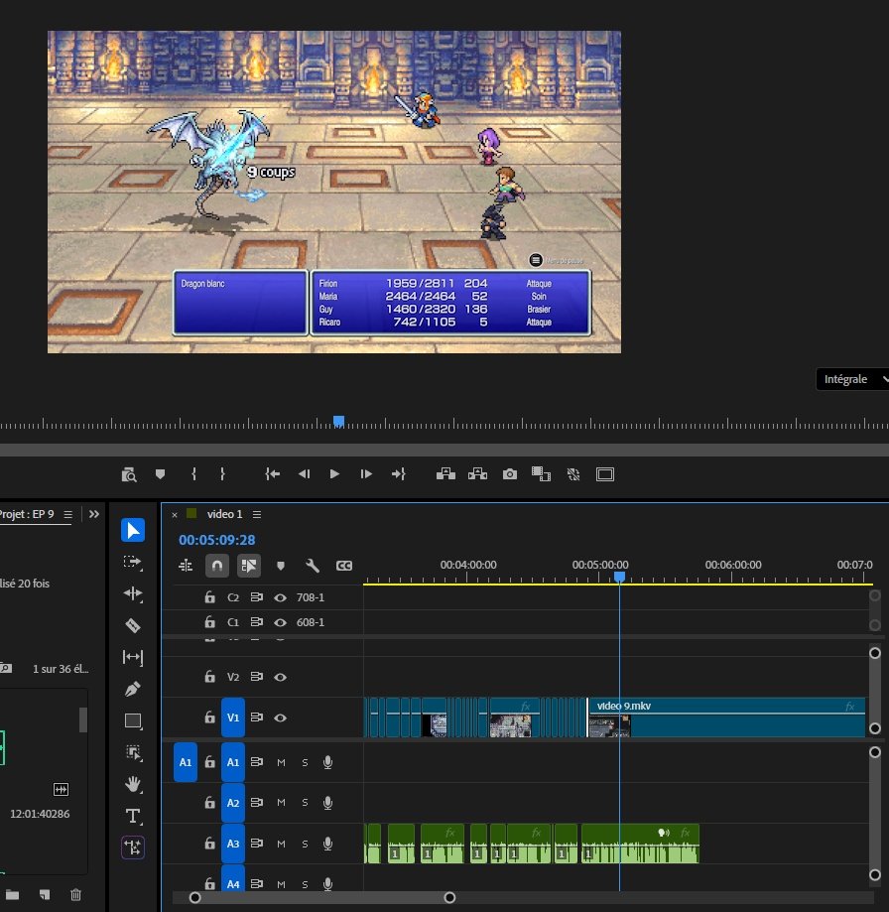The width and height of the screenshot is (889, 912).
Task: Go to In point
Action: pyautogui.click(x=272, y=474)
